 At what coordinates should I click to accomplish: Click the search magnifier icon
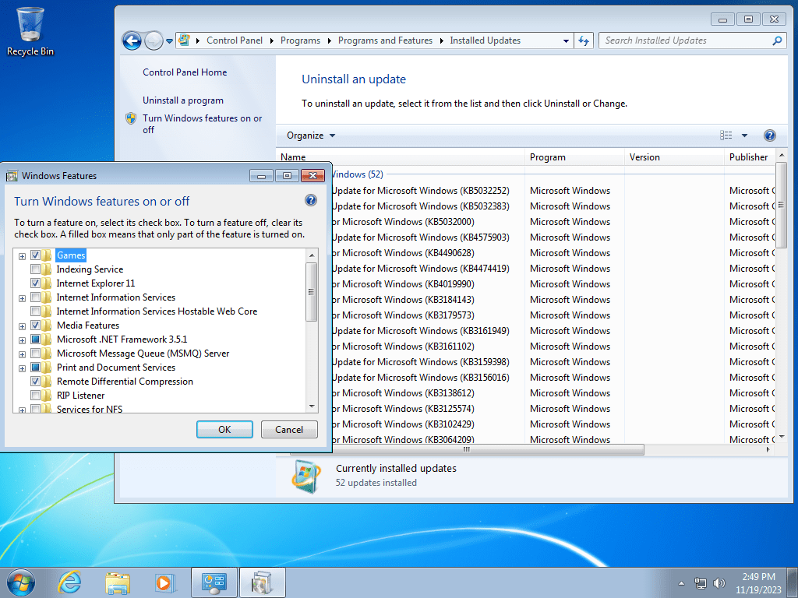click(777, 40)
